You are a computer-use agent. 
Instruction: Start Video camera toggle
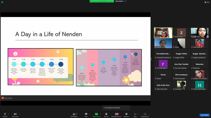(15, 115)
